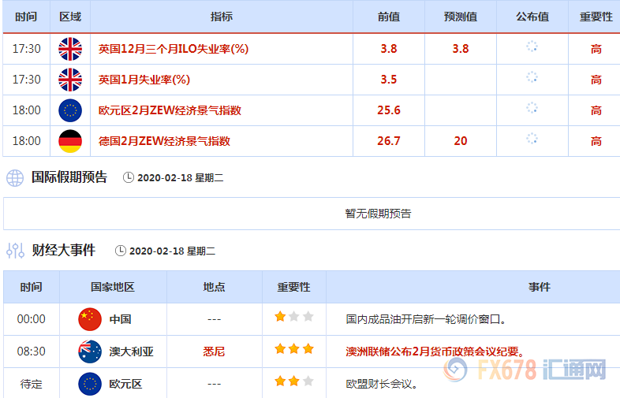The height and width of the screenshot is (398, 620).
Task: Click the German flag in 德国2月ZEW row
Action: pyautogui.click(x=70, y=141)
